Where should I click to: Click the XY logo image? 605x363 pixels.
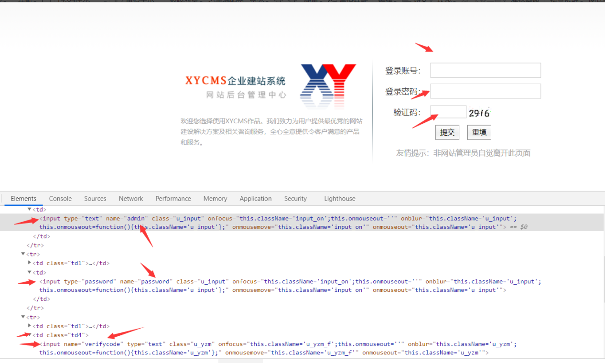click(328, 85)
